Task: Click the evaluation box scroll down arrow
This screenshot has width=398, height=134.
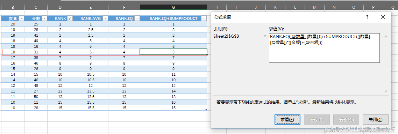Action: coord(386,91)
